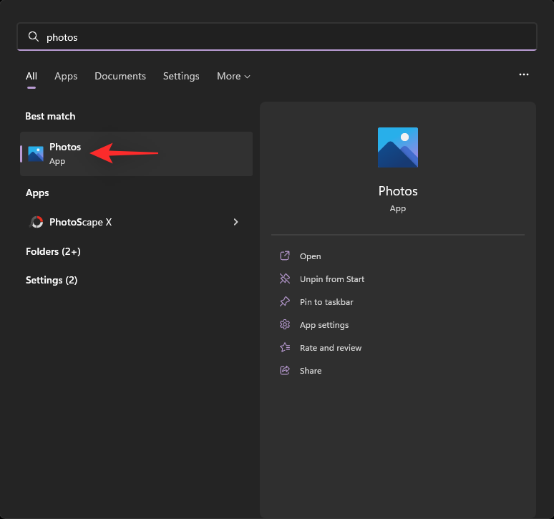Click the Open action label
Screen dimensions: 554x519
310,256
